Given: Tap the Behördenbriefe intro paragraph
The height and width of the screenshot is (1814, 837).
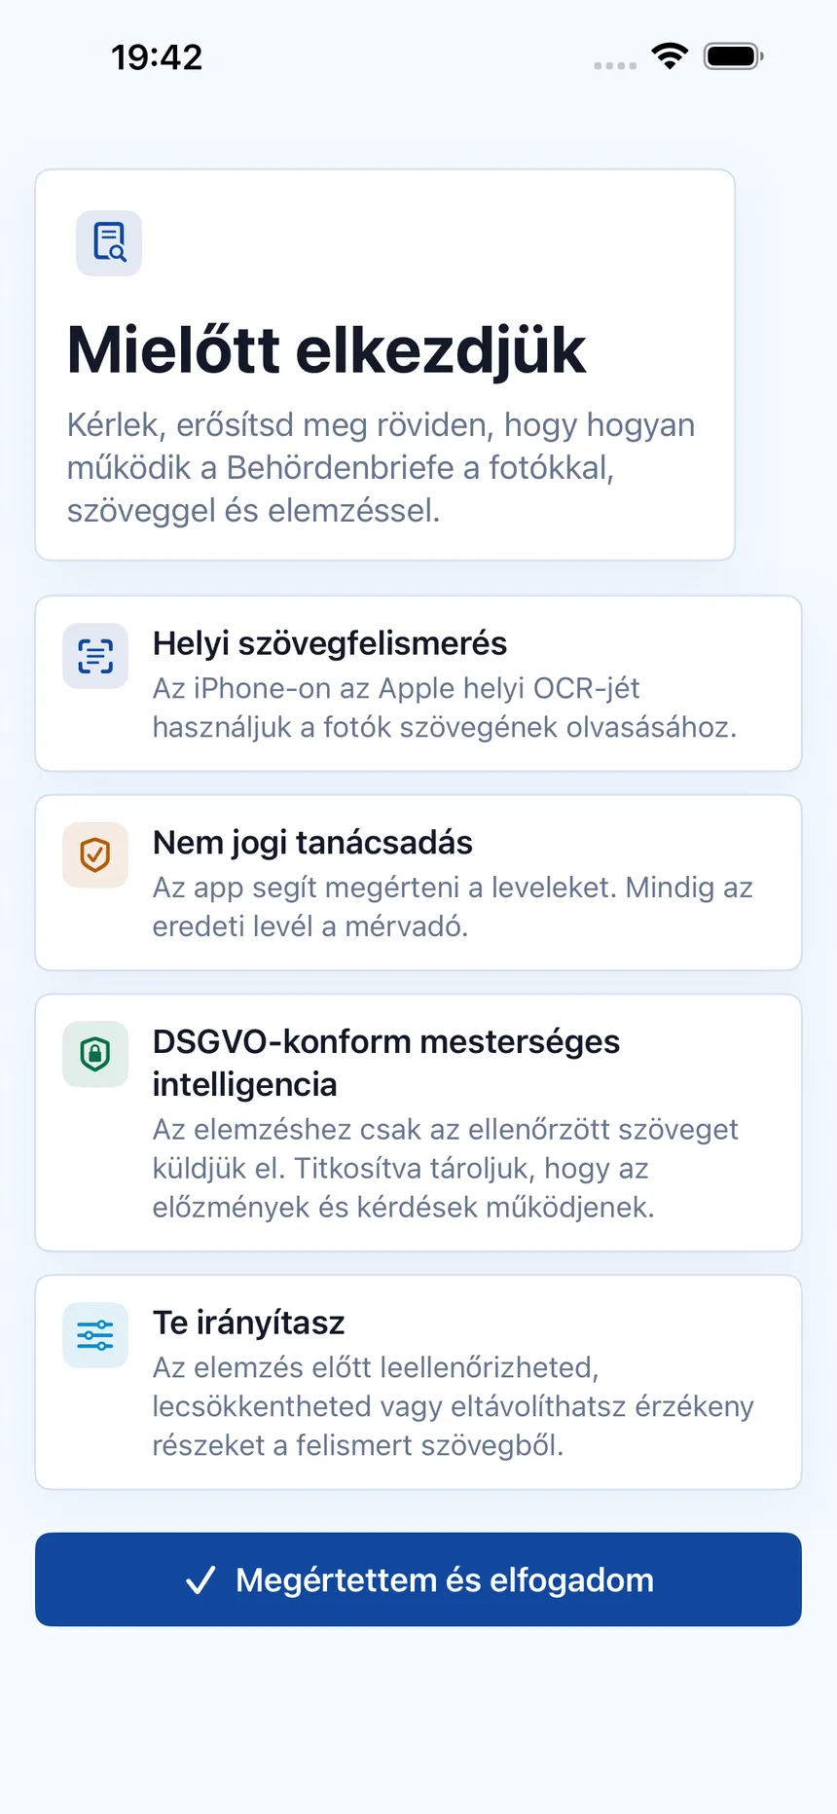Looking at the screenshot, I should (x=382, y=467).
